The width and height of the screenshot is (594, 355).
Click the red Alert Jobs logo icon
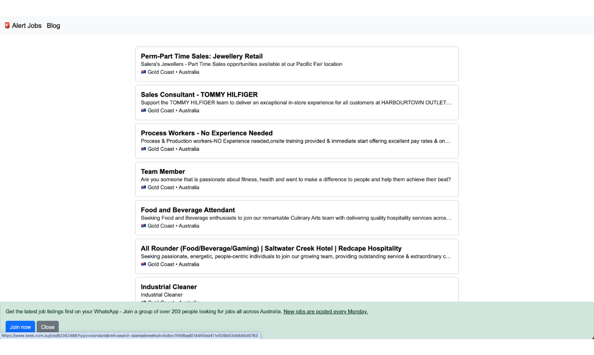7,25
